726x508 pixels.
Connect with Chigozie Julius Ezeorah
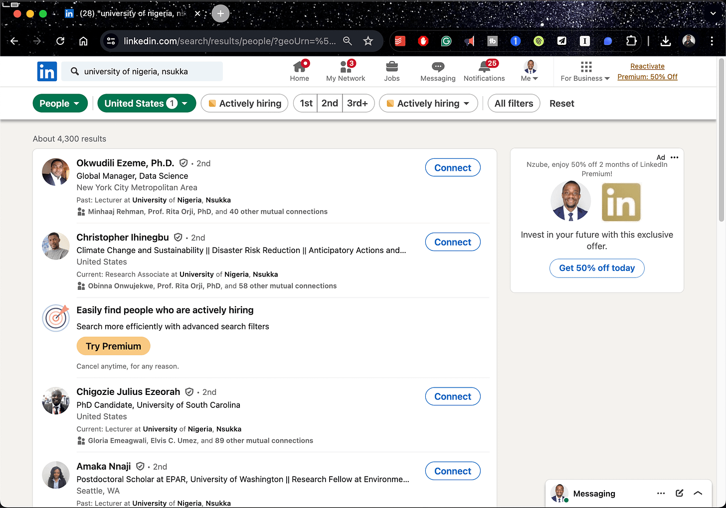click(453, 396)
